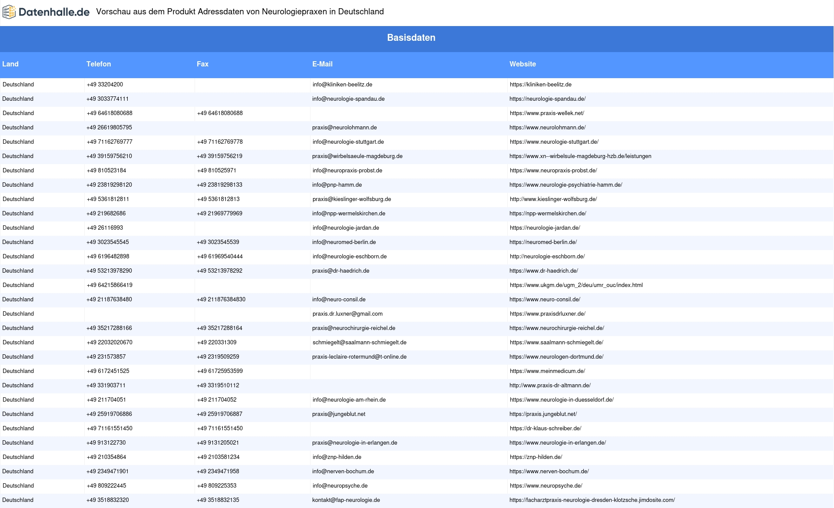Open website https://neuromed-berlin.de/

coord(543,242)
